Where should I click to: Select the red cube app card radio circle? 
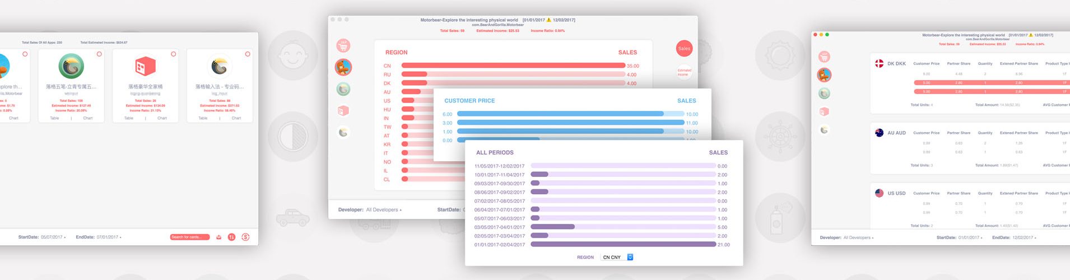click(x=173, y=54)
